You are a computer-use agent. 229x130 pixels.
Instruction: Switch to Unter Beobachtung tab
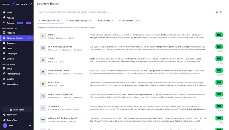tap(79, 21)
